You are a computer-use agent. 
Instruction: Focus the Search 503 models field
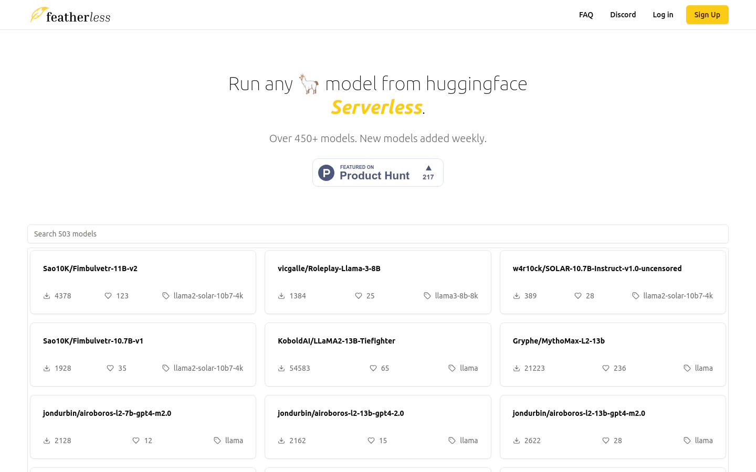[378, 234]
